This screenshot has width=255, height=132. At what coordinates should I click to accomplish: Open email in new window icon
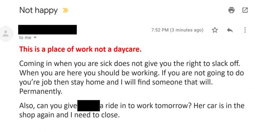[x=245, y=10]
